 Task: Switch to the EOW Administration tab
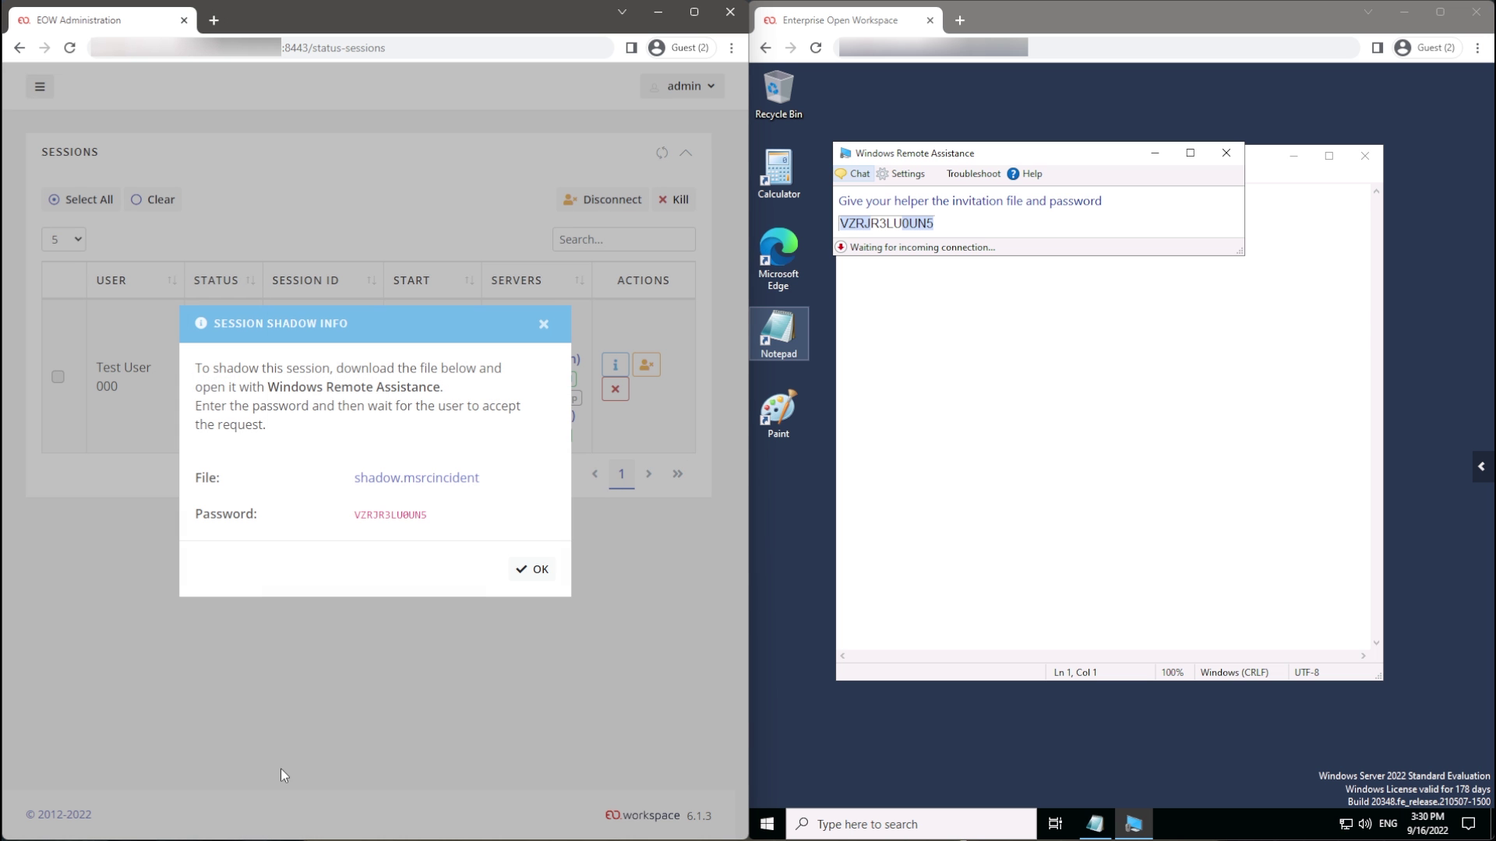102,20
